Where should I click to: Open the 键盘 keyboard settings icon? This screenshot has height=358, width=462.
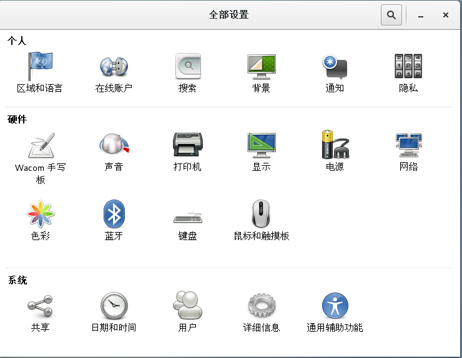[188, 217]
